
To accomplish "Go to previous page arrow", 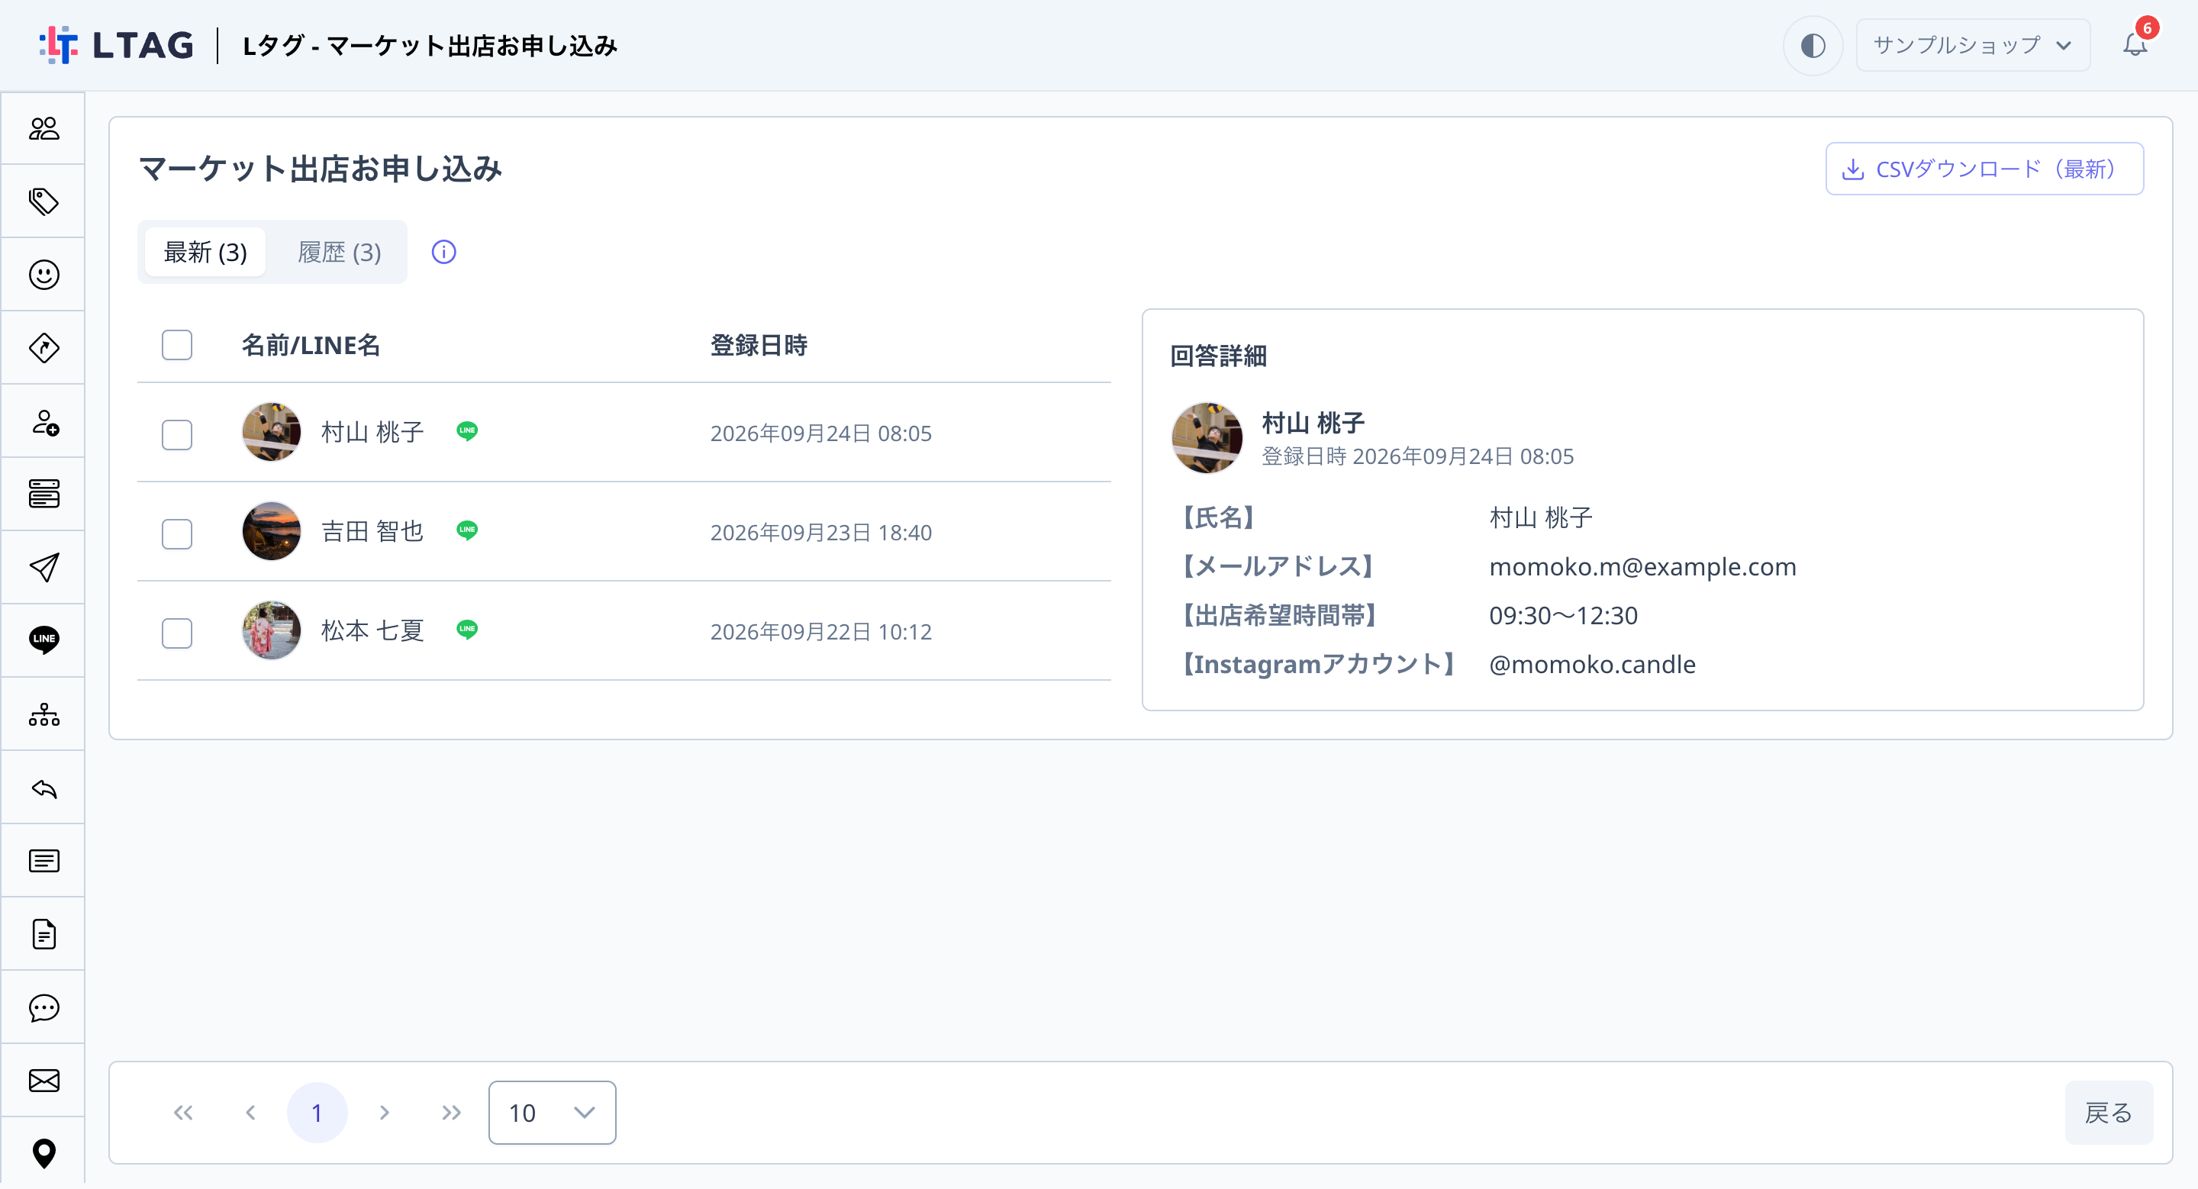I will tap(250, 1113).
